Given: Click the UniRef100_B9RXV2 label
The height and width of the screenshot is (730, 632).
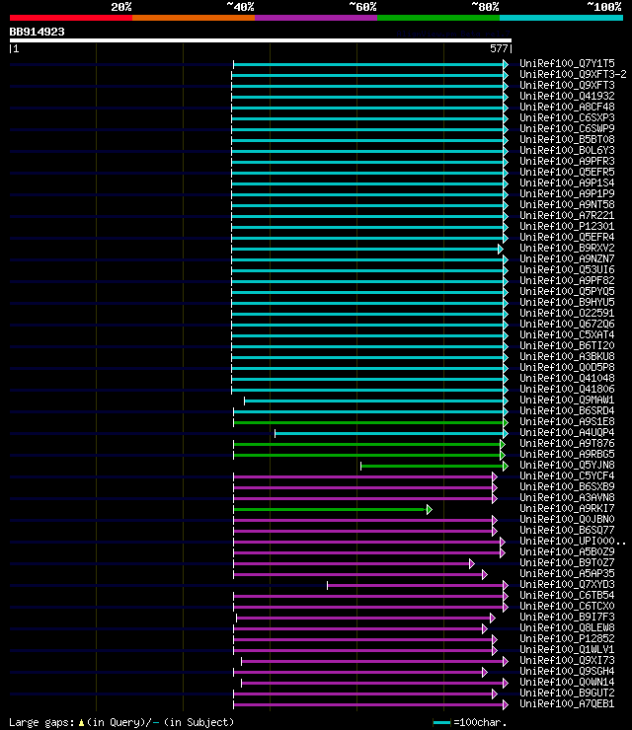Looking at the screenshot, I should pos(567,248).
